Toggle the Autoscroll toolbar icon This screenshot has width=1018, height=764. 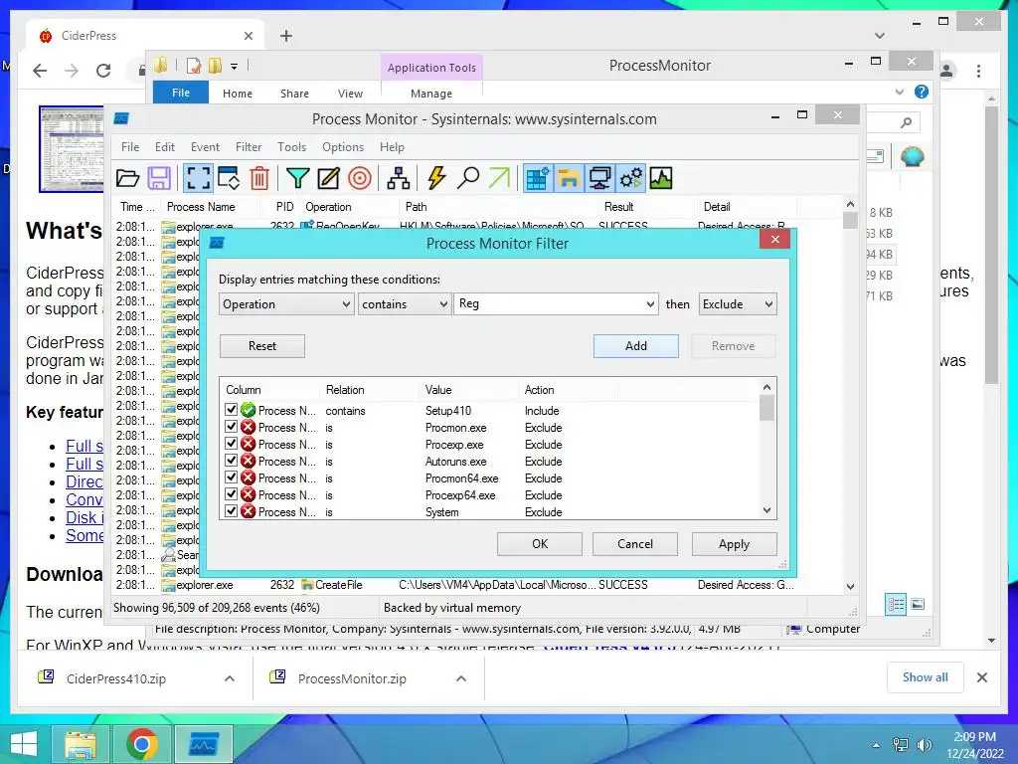coord(229,178)
